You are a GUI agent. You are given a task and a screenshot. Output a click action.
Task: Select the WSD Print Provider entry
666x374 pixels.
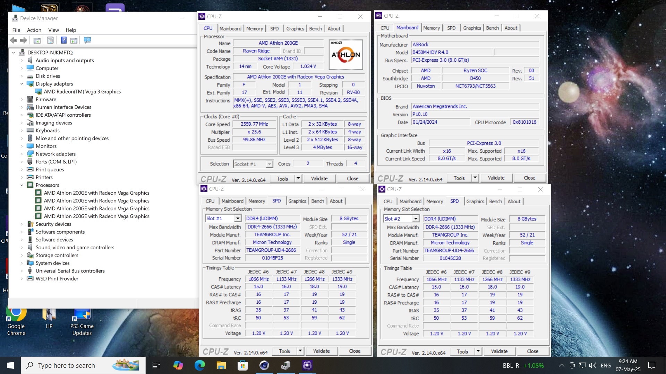[x=57, y=279]
